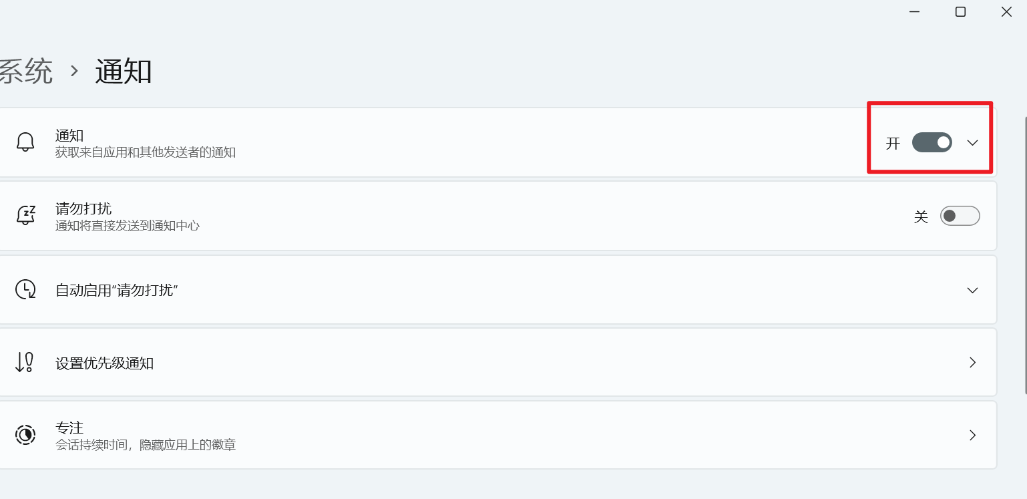Screen dimensions: 1027x499
Task: Click the 设置优先级通知 label
Action: pyautogui.click(x=104, y=363)
